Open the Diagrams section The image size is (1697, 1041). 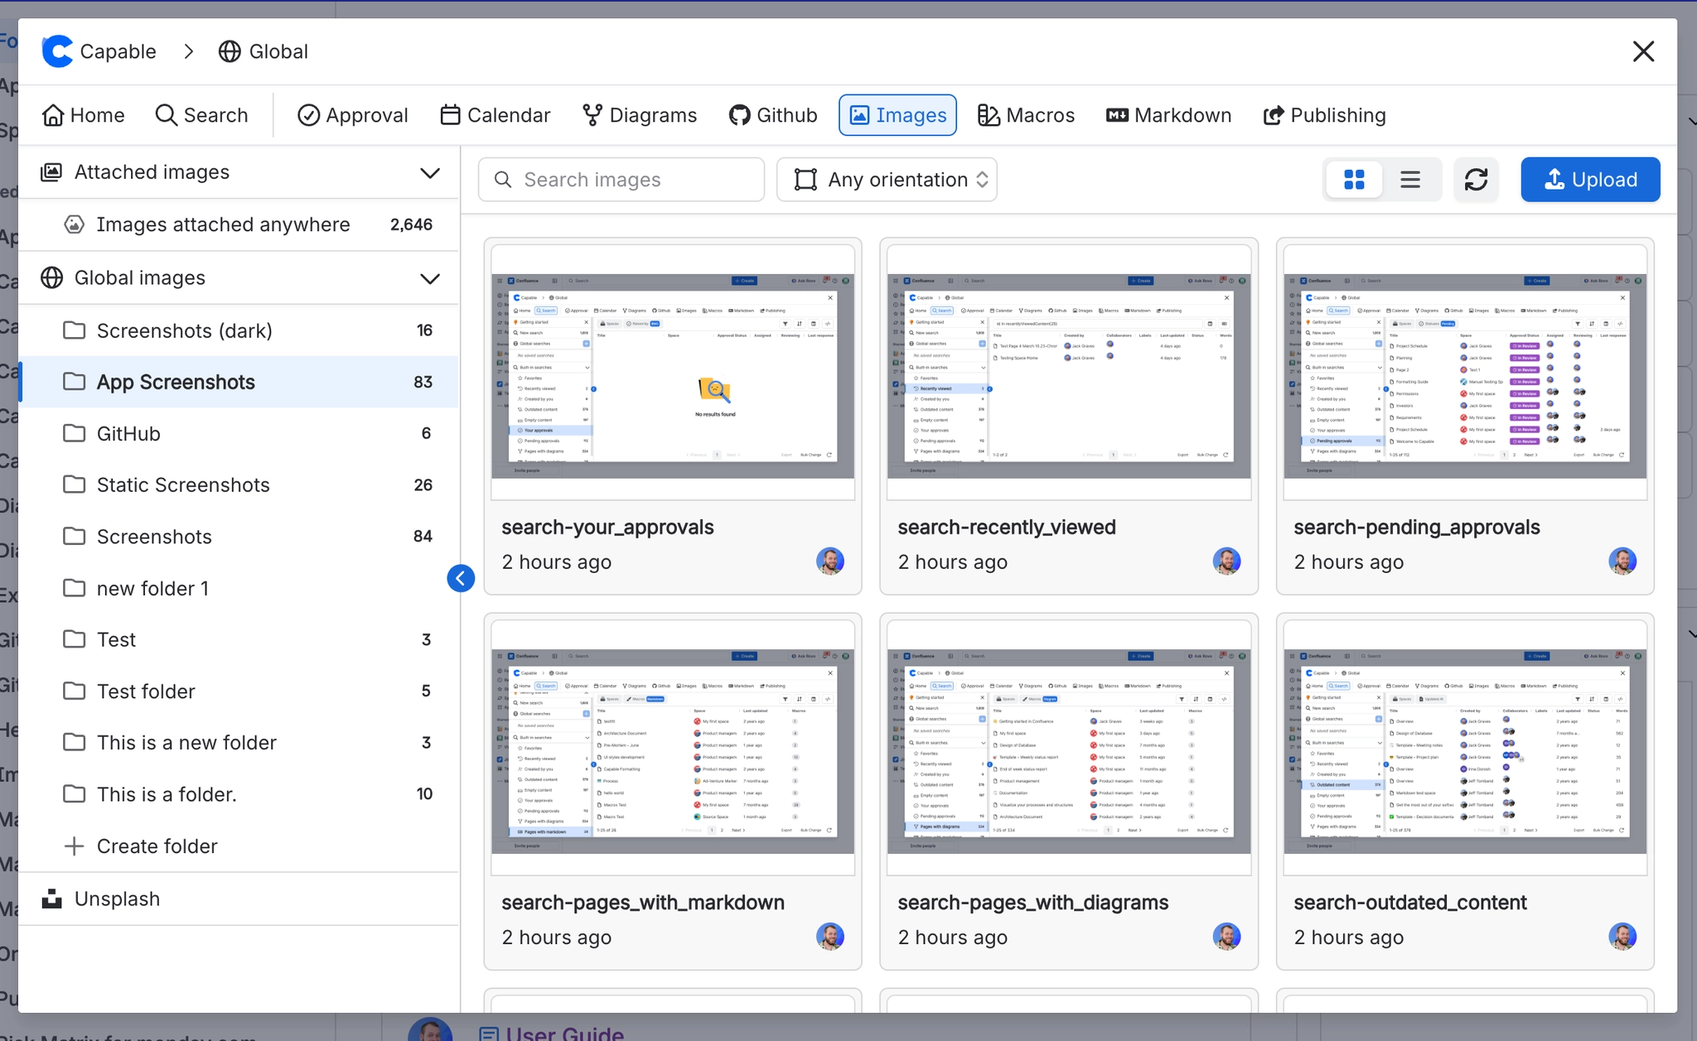click(x=640, y=115)
